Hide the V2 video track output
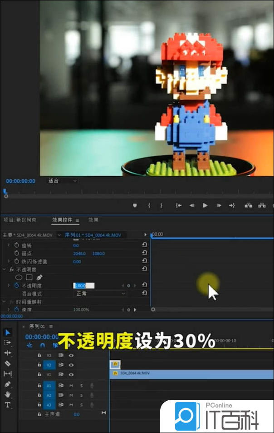The height and width of the screenshot is (433, 274). (x=71, y=365)
